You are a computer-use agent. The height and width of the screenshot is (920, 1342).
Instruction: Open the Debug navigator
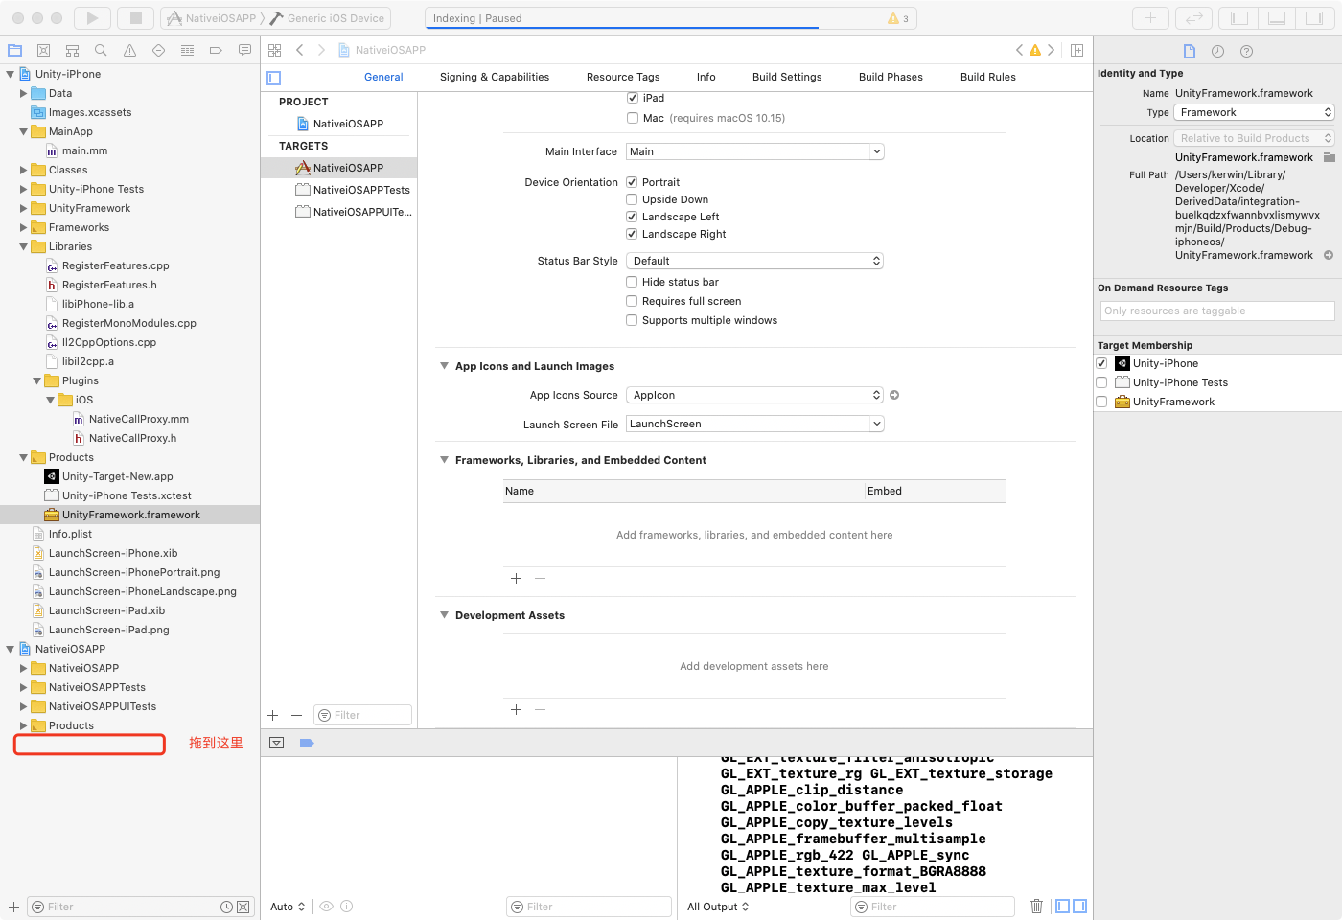point(187,50)
